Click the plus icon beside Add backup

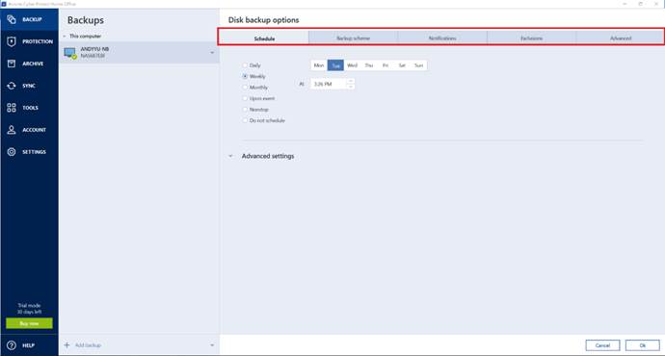pos(66,345)
